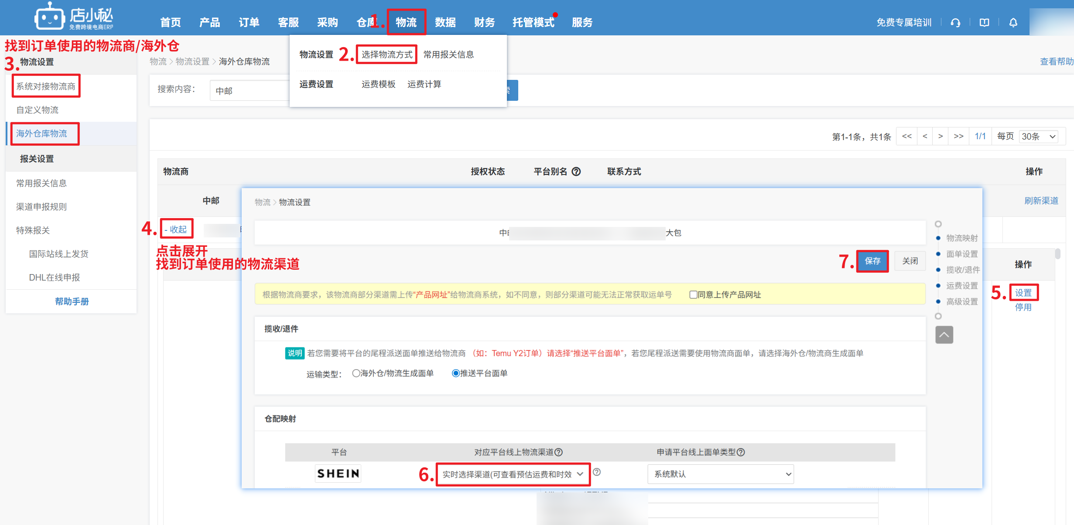Click the blue 保存 button
This screenshot has height=525, width=1074.
pyautogui.click(x=872, y=261)
